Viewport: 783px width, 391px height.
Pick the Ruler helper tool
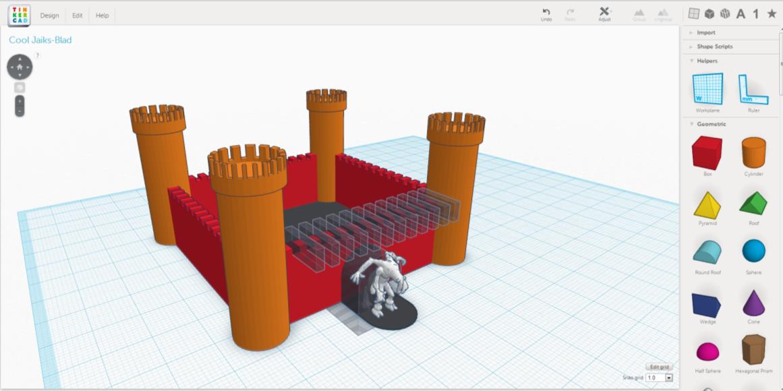pos(753,90)
